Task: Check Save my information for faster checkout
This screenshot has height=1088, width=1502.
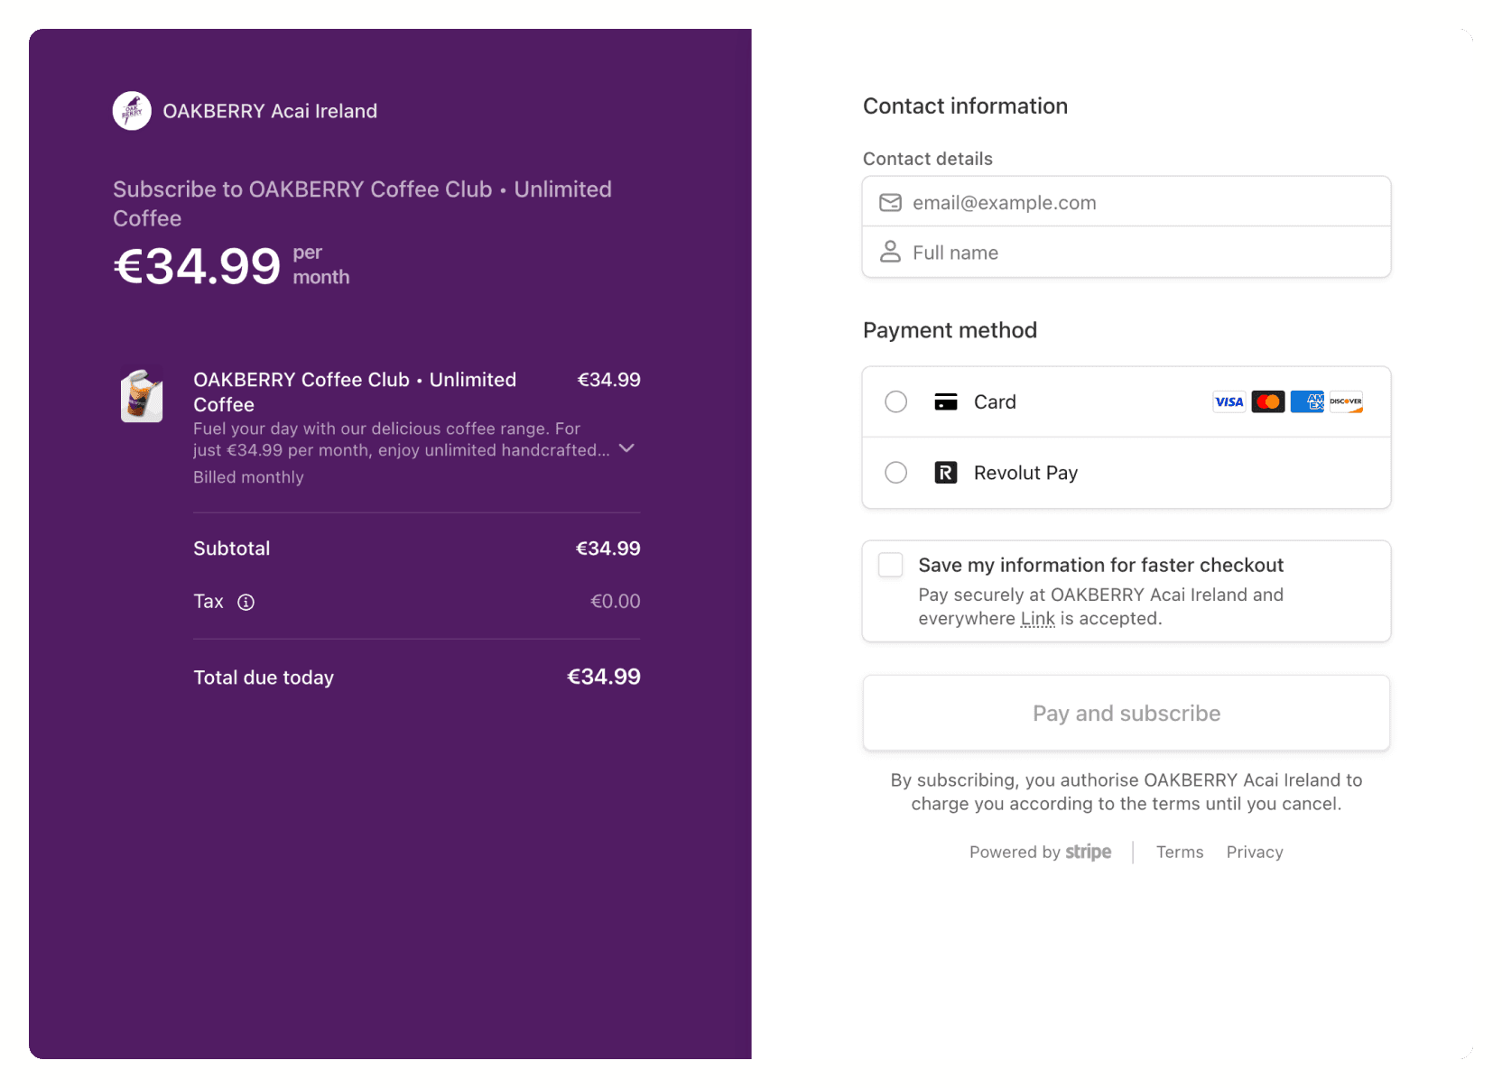Action: [891, 566]
